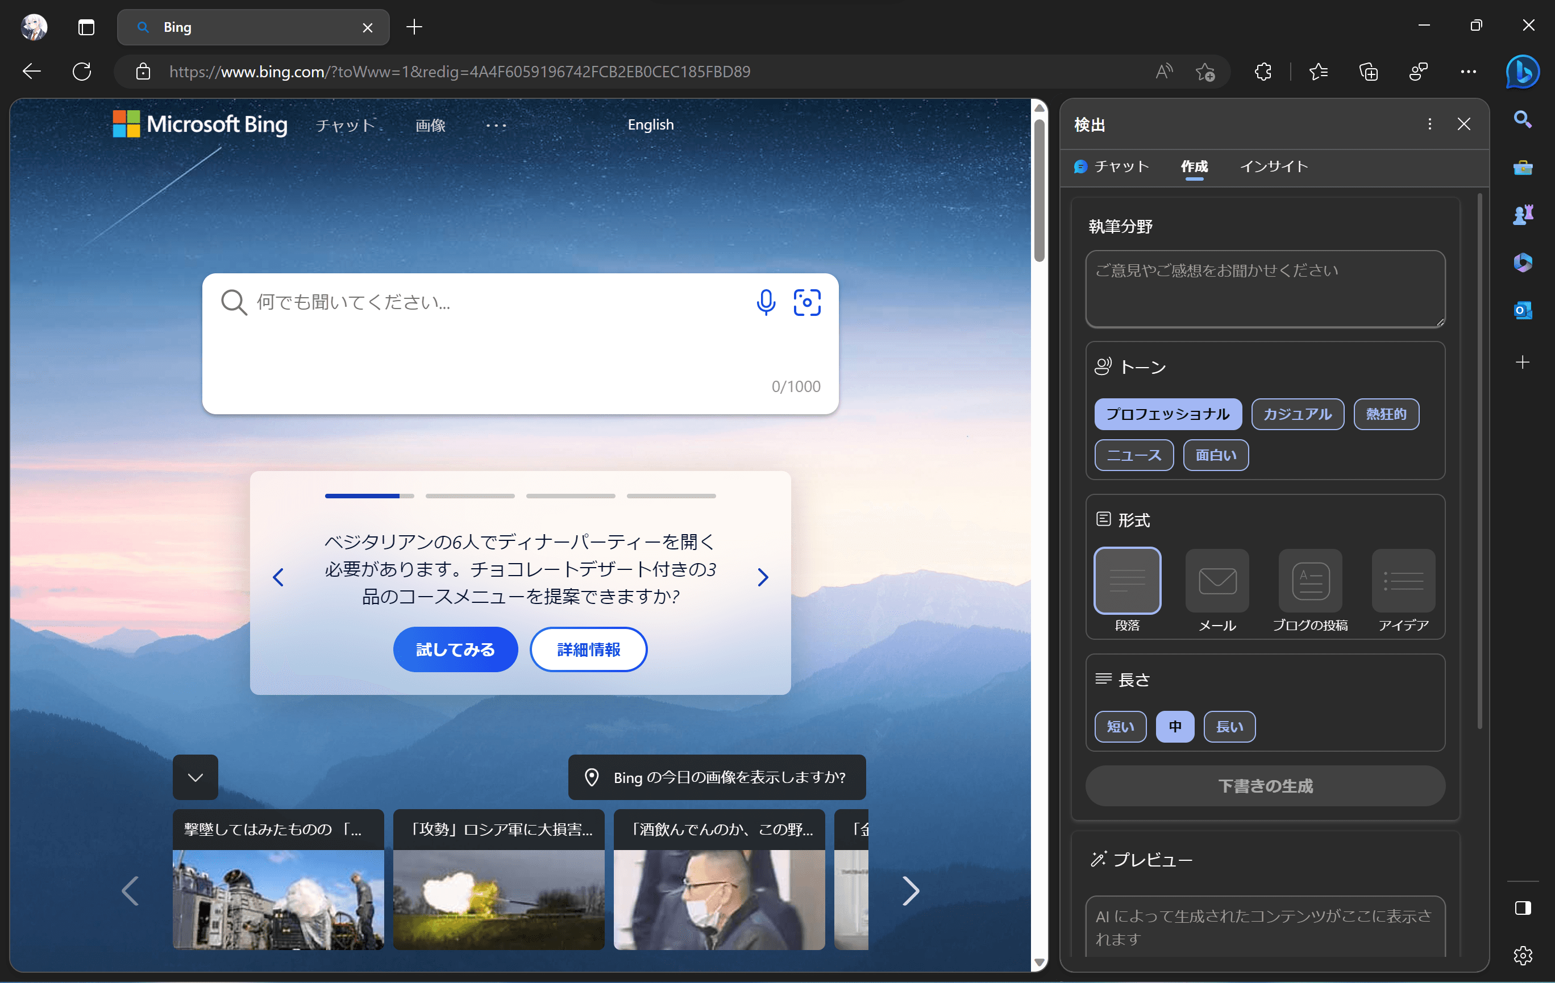Image resolution: width=1555 pixels, height=983 pixels.
Task: Open sidebar Games chess icon
Action: coord(1522,214)
